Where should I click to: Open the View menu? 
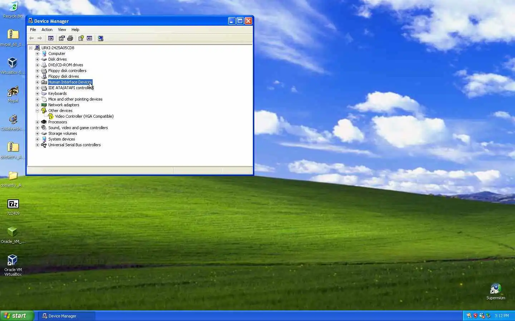[62, 30]
